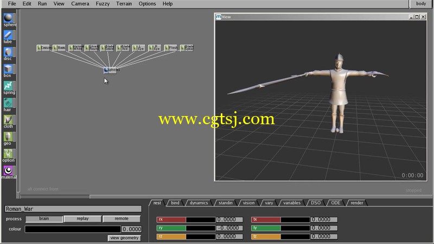Open the Camera menu
Viewport: 434px width, 244px height.
click(x=80, y=4)
